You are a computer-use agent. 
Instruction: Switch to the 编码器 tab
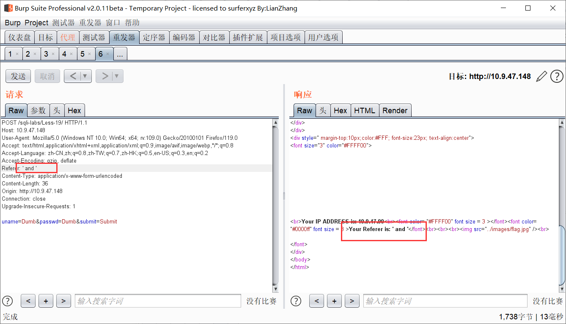[x=184, y=37]
